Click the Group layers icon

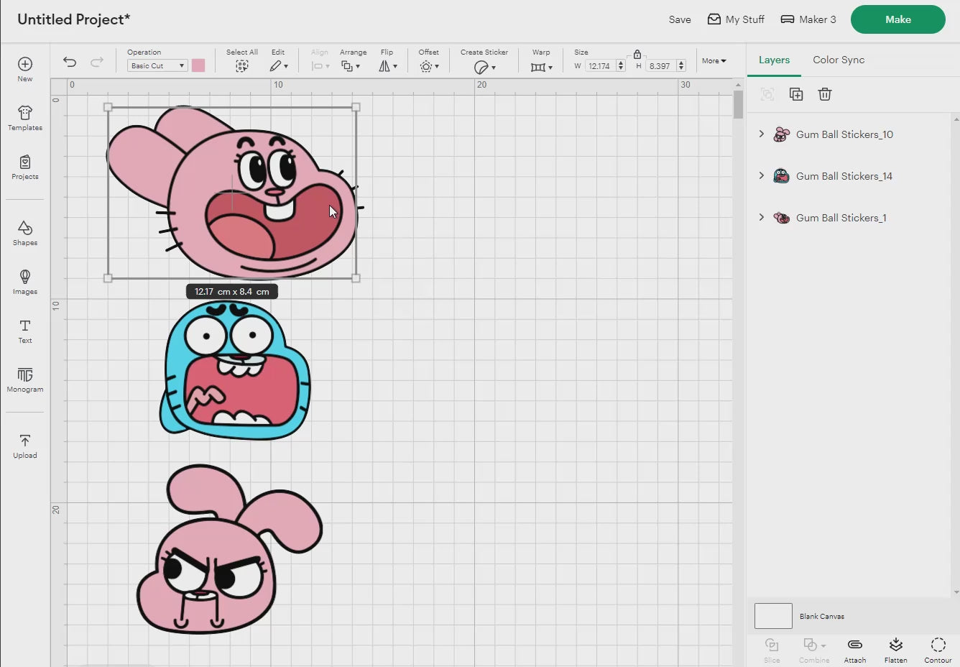click(x=767, y=94)
